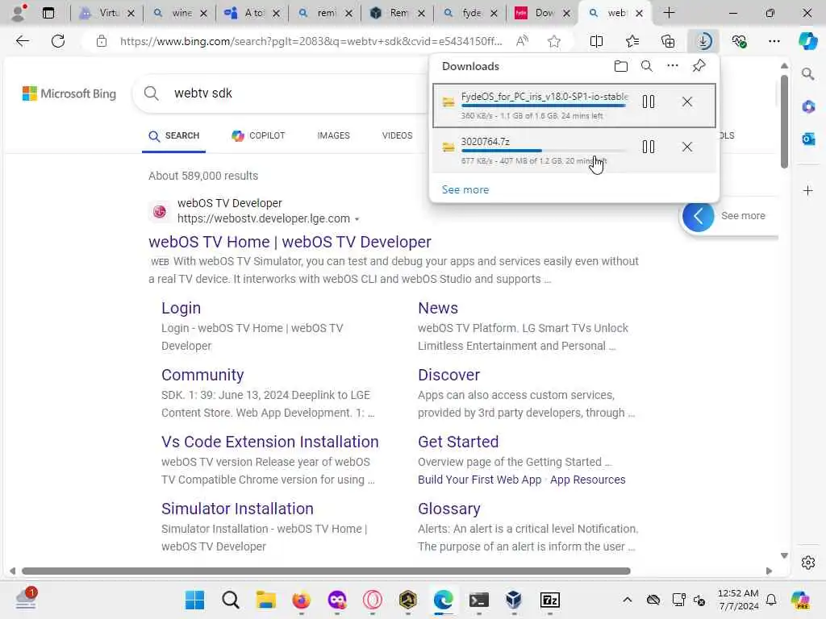Open the Discover sublink

tap(448, 375)
